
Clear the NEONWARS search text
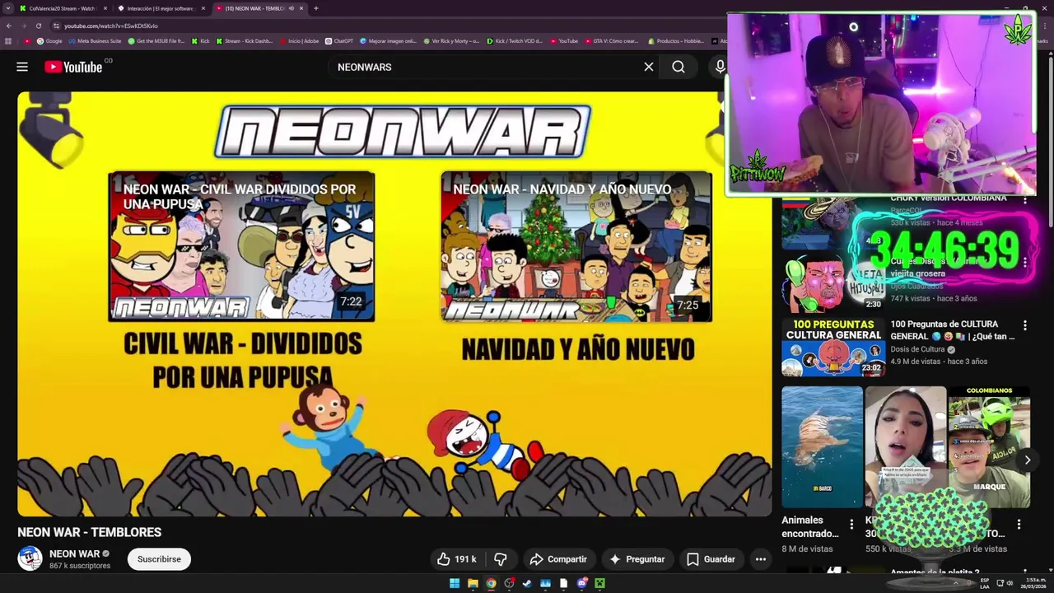(x=649, y=67)
